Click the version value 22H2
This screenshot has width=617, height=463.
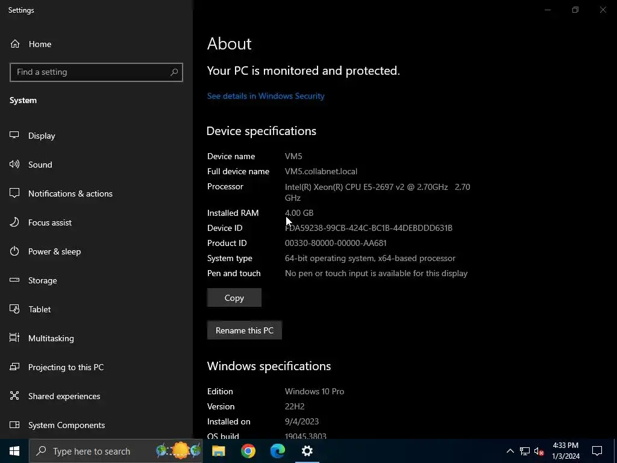(x=295, y=406)
